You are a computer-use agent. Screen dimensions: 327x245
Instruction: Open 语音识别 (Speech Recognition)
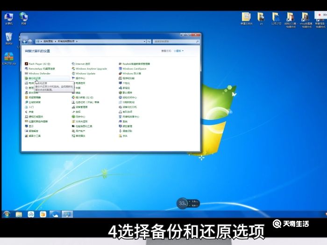[x=125, y=131]
